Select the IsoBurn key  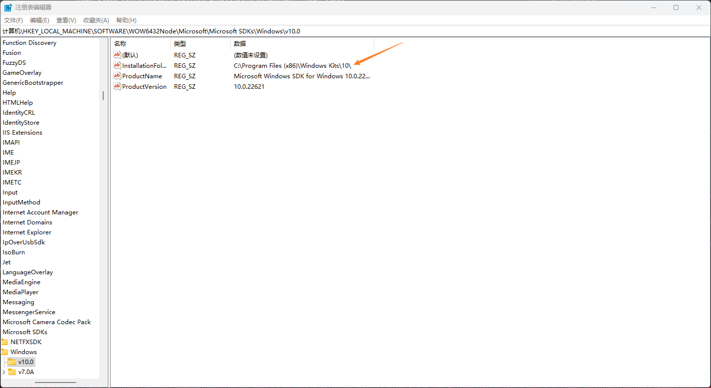(14, 252)
